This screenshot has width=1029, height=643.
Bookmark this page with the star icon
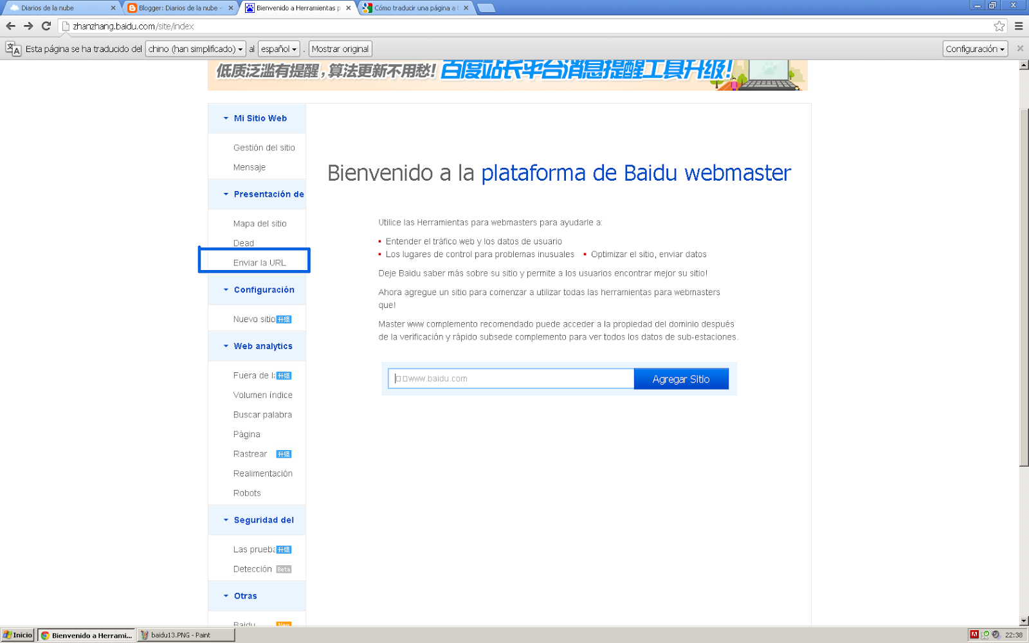[999, 26]
